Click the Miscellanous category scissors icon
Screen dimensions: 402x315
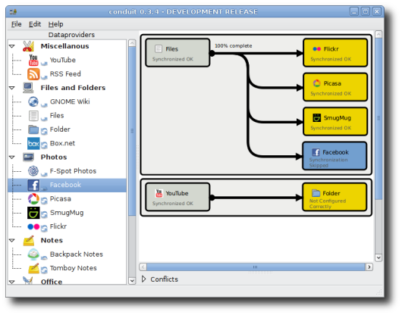pos(28,46)
